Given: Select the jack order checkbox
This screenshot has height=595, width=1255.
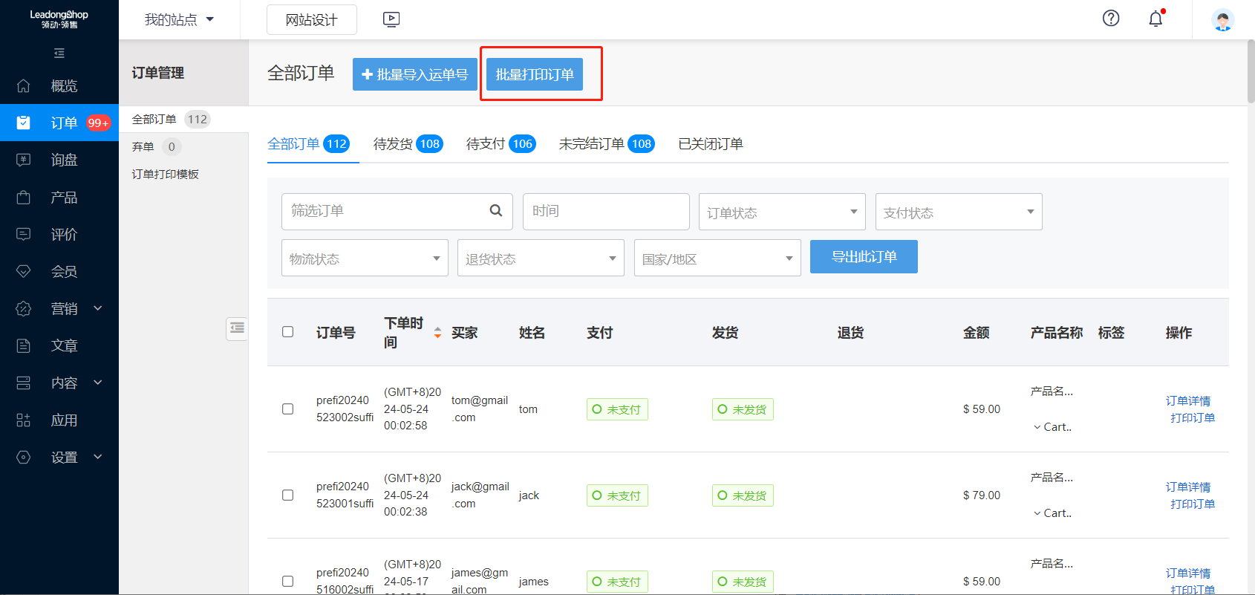Looking at the screenshot, I should coord(288,495).
